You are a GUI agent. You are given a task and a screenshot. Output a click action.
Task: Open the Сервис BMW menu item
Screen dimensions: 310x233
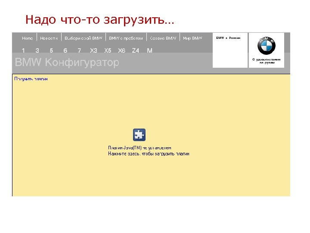pyautogui.click(x=163, y=38)
